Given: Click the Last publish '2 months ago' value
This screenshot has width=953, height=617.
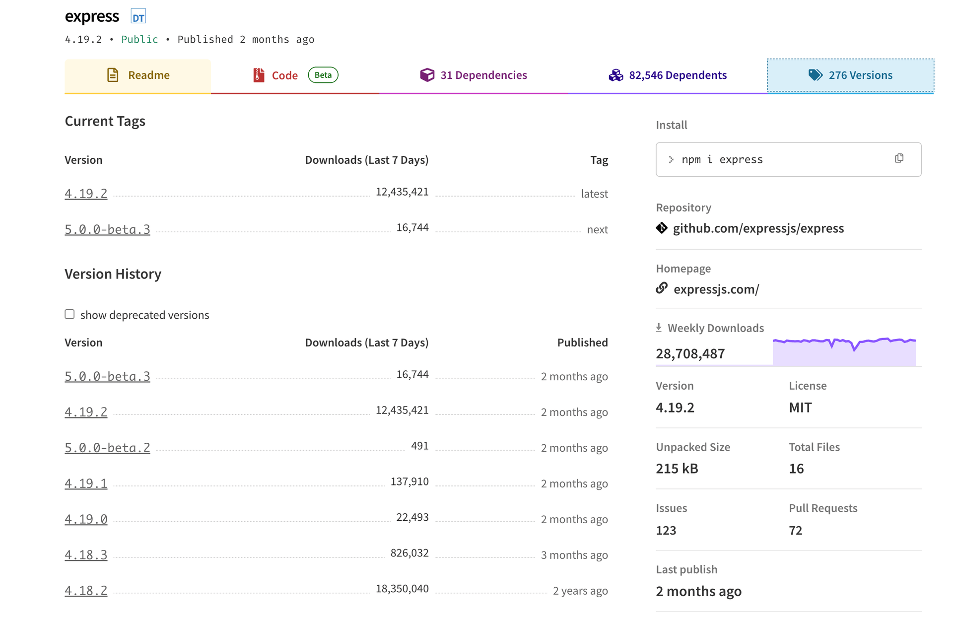Looking at the screenshot, I should [699, 591].
